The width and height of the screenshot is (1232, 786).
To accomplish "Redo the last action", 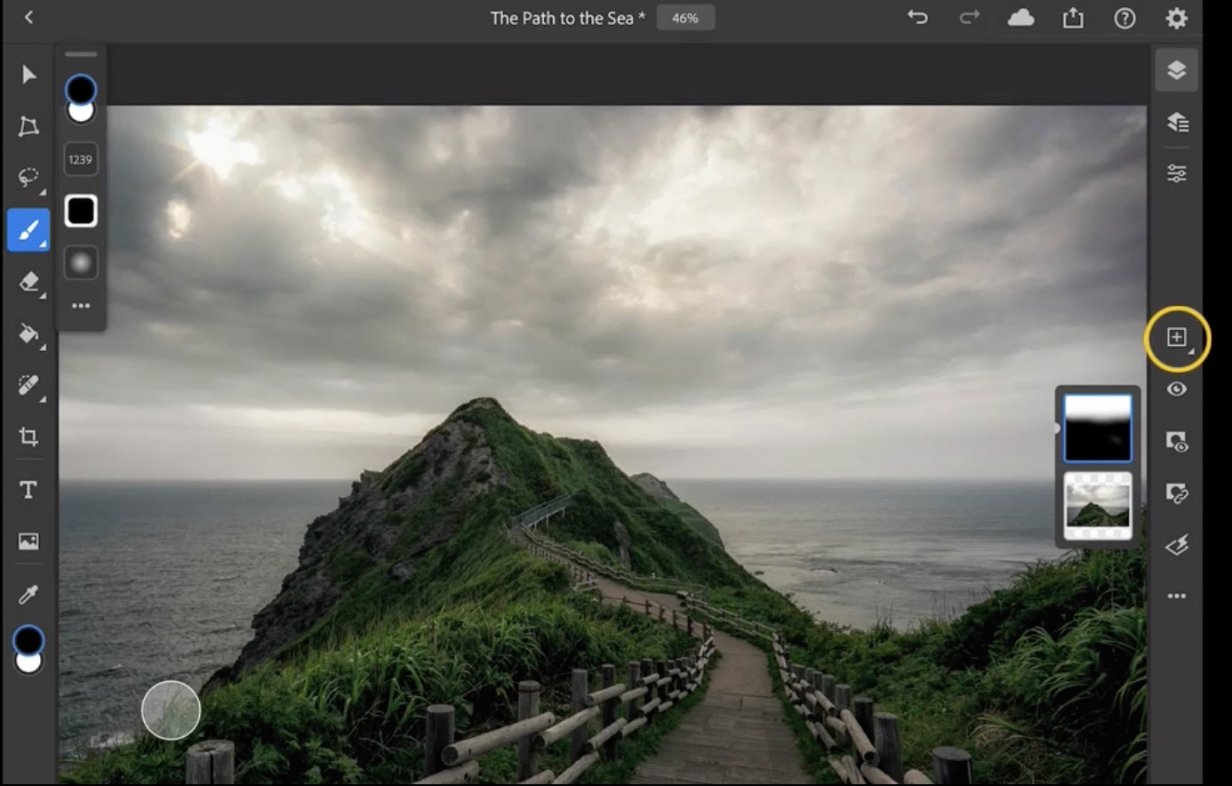I will [x=970, y=17].
